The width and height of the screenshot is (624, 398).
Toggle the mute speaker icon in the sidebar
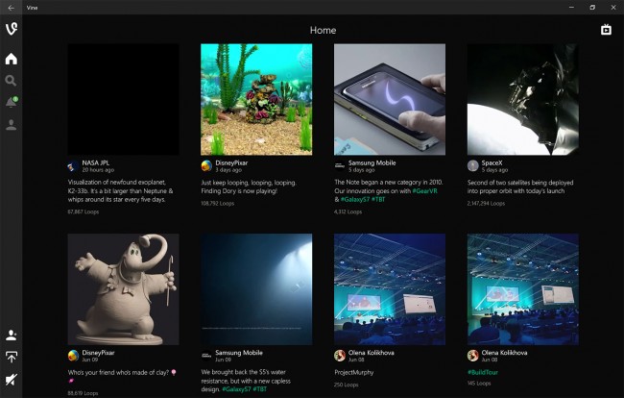(x=12, y=380)
